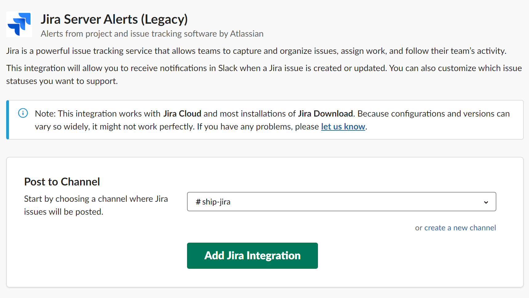The width and height of the screenshot is (529, 298).
Task: Click the bold 'Jira Cloud' text
Action: [182, 114]
